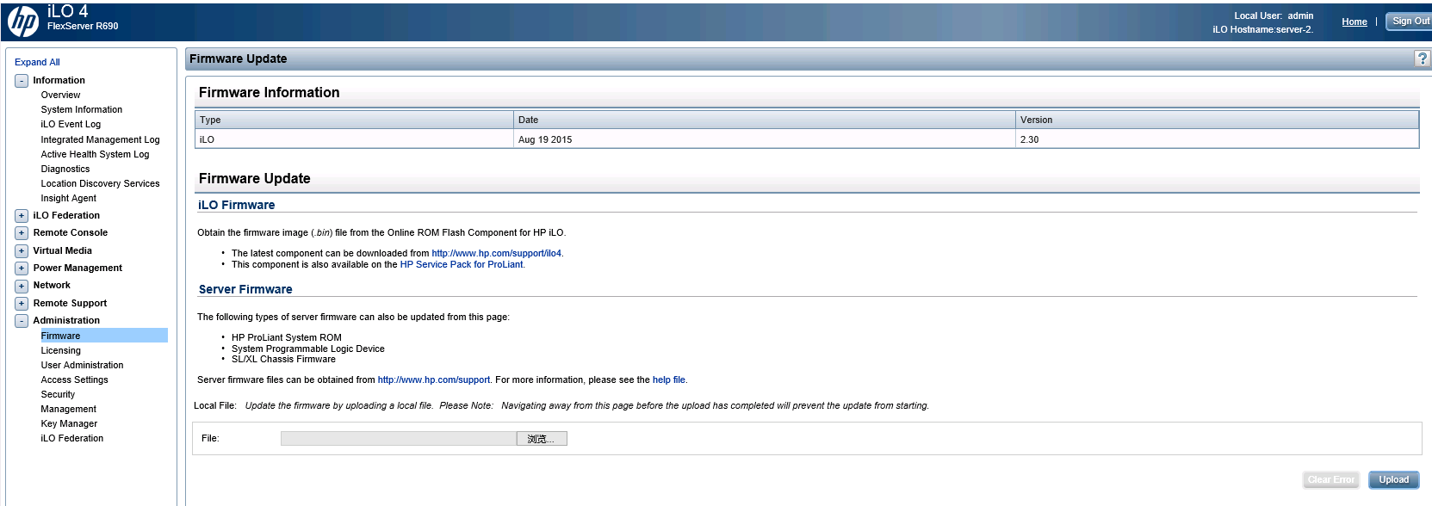Click the Clear Error button

1331,480
